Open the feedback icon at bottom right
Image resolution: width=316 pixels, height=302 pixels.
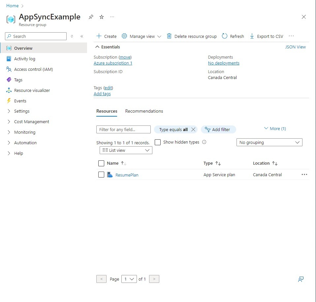[x=300, y=279]
